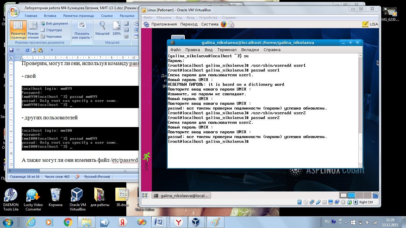Launch the mail client icon in Linux panel

[231, 24]
